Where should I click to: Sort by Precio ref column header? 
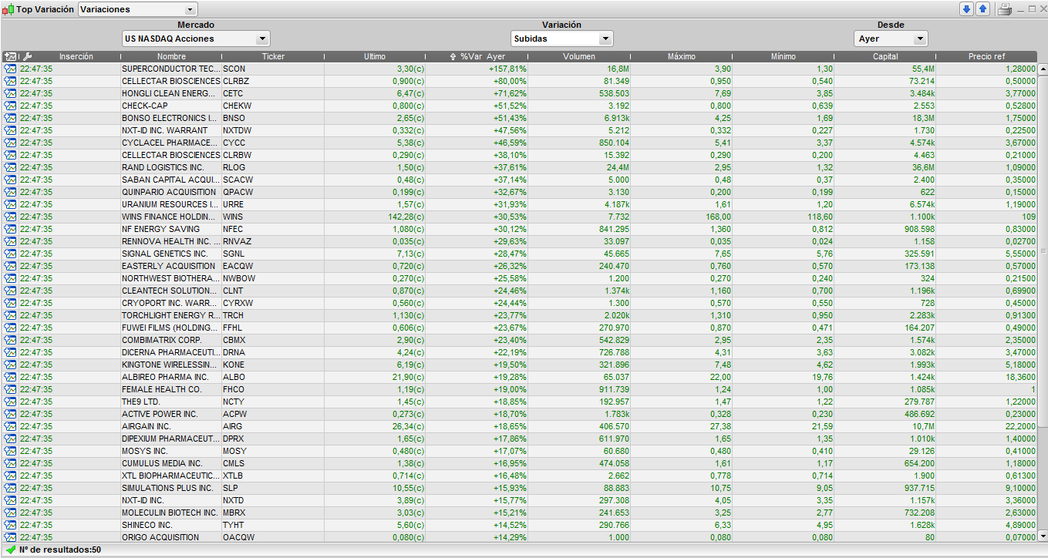pos(987,56)
